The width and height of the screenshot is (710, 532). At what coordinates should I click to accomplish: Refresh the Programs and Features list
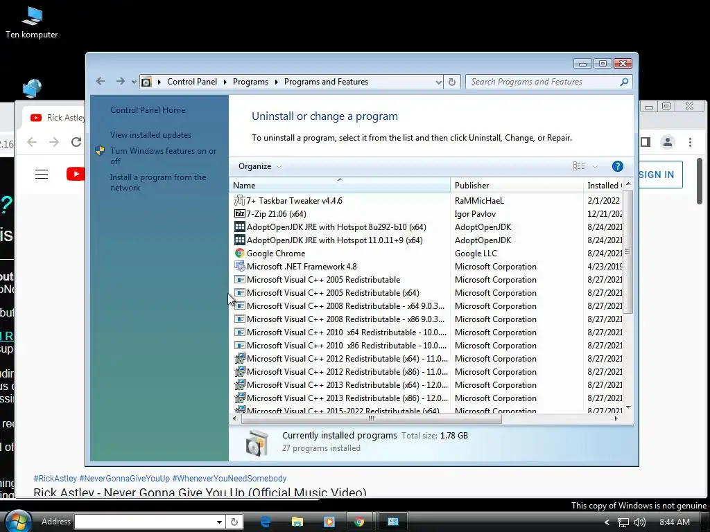452,82
